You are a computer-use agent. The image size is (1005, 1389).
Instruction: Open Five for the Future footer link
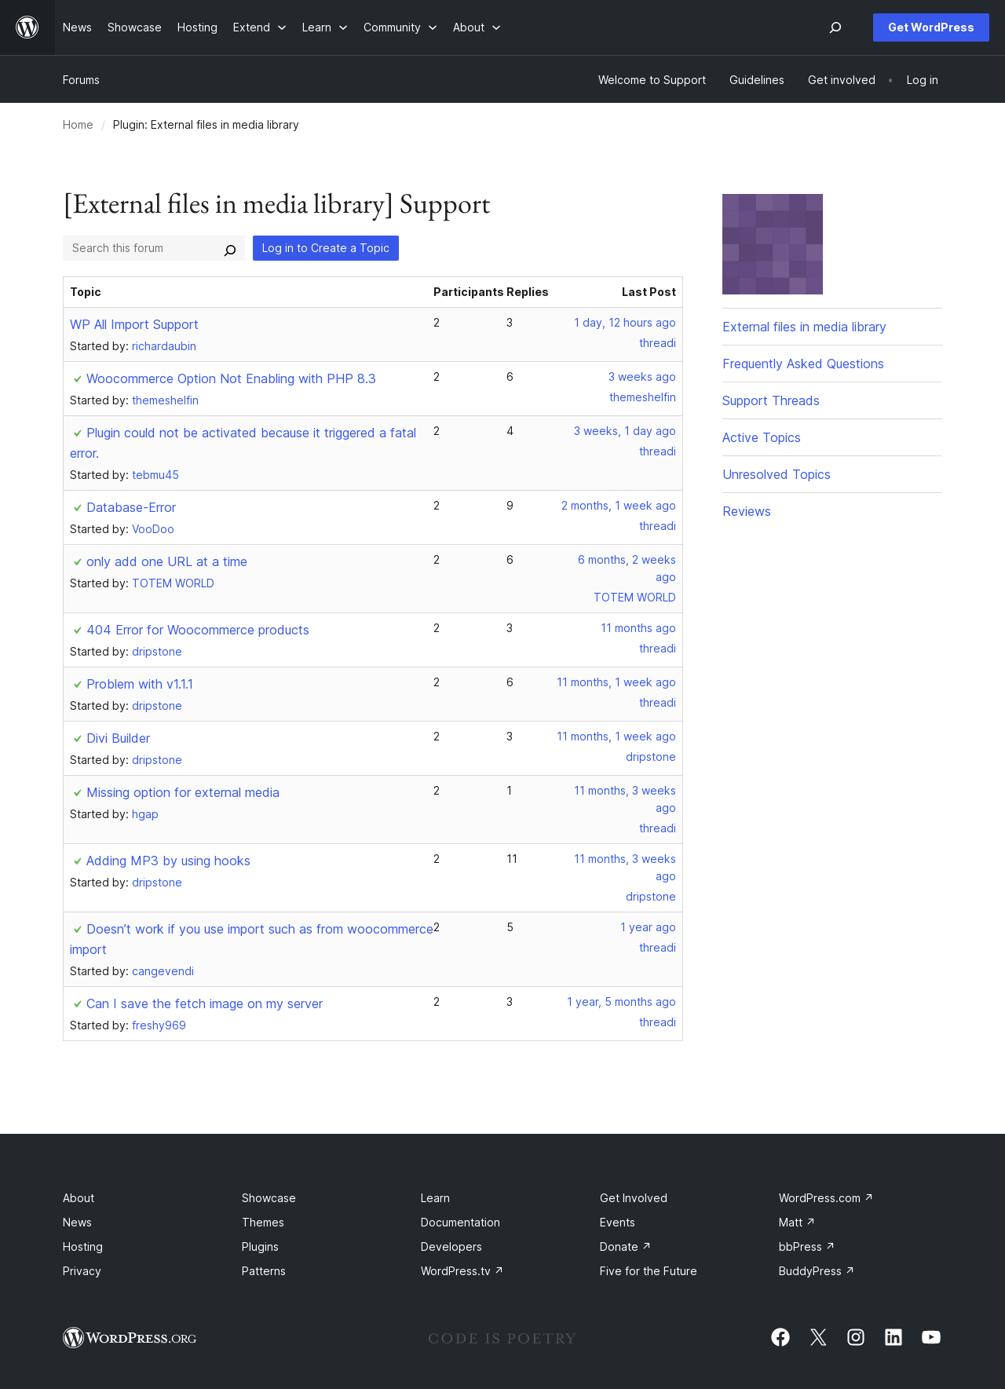pyautogui.click(x=649, y=1271)
